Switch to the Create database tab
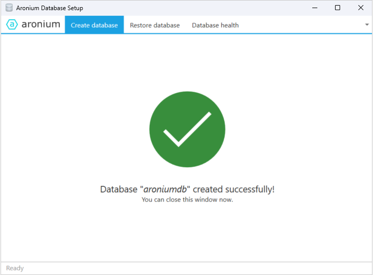The width and height of the screenshot is (373, 275). (x=94, y=25)
